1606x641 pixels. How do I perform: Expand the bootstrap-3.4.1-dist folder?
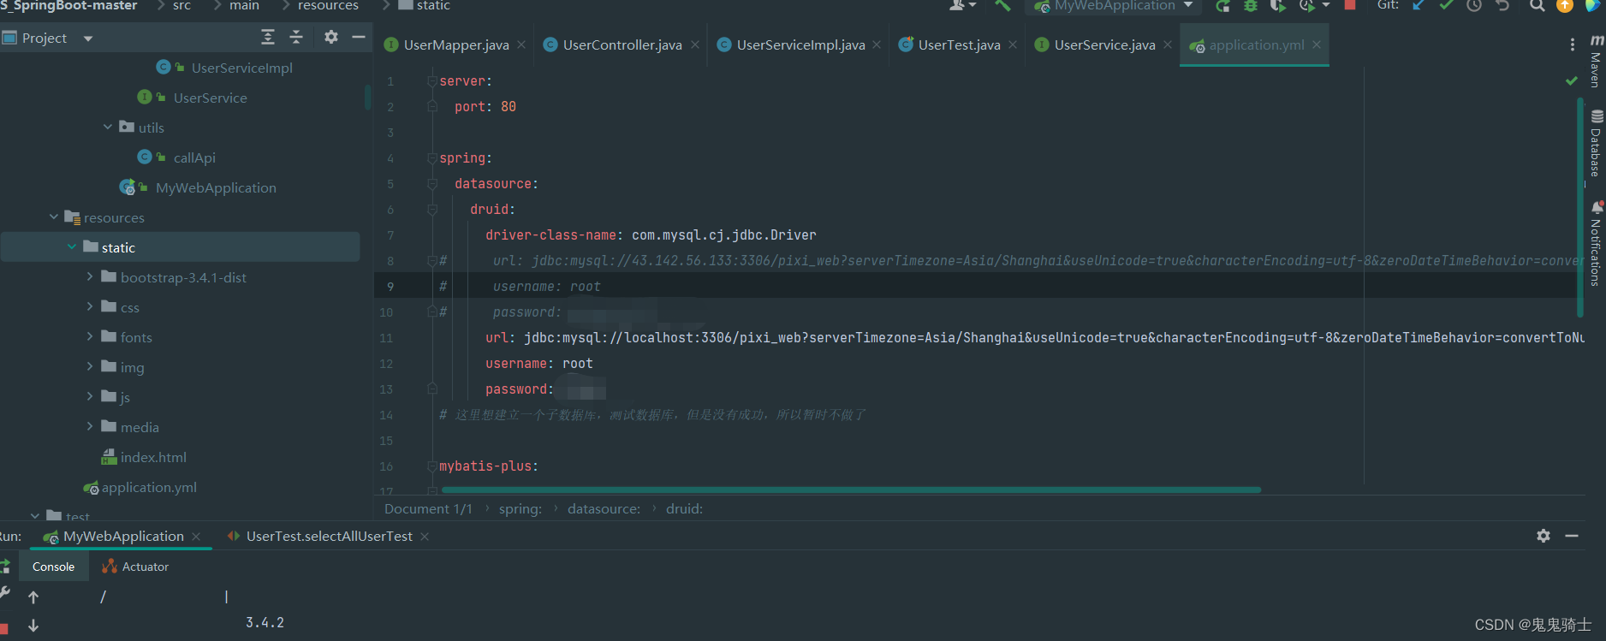coord(90,276)
